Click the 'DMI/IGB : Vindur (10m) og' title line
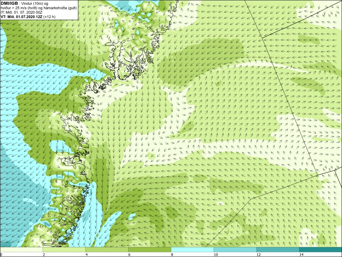Viewport: 342px width, 257px height. 25,3
